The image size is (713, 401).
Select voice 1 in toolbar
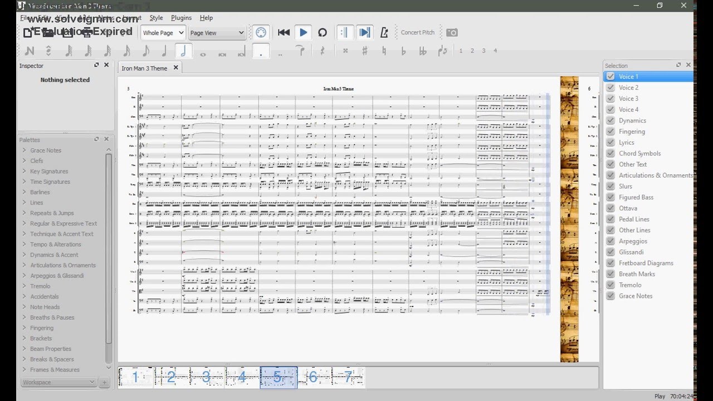(x=461, y=51)
